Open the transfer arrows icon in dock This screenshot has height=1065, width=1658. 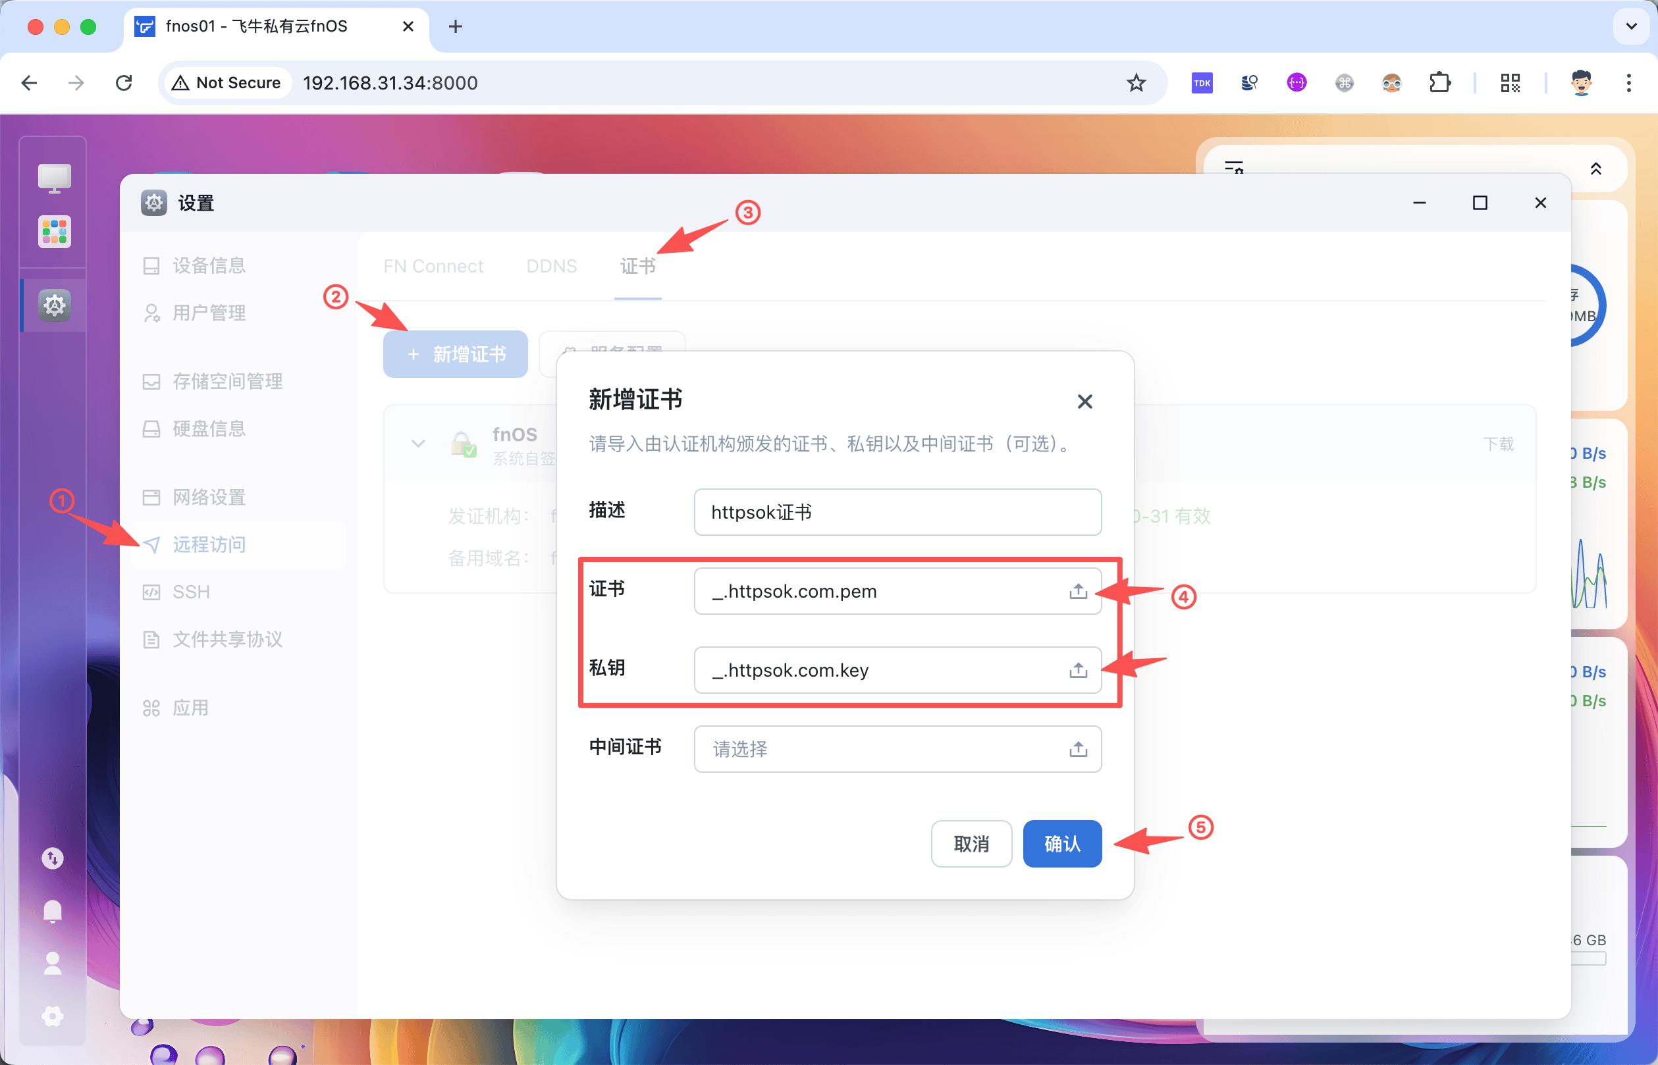53,858
